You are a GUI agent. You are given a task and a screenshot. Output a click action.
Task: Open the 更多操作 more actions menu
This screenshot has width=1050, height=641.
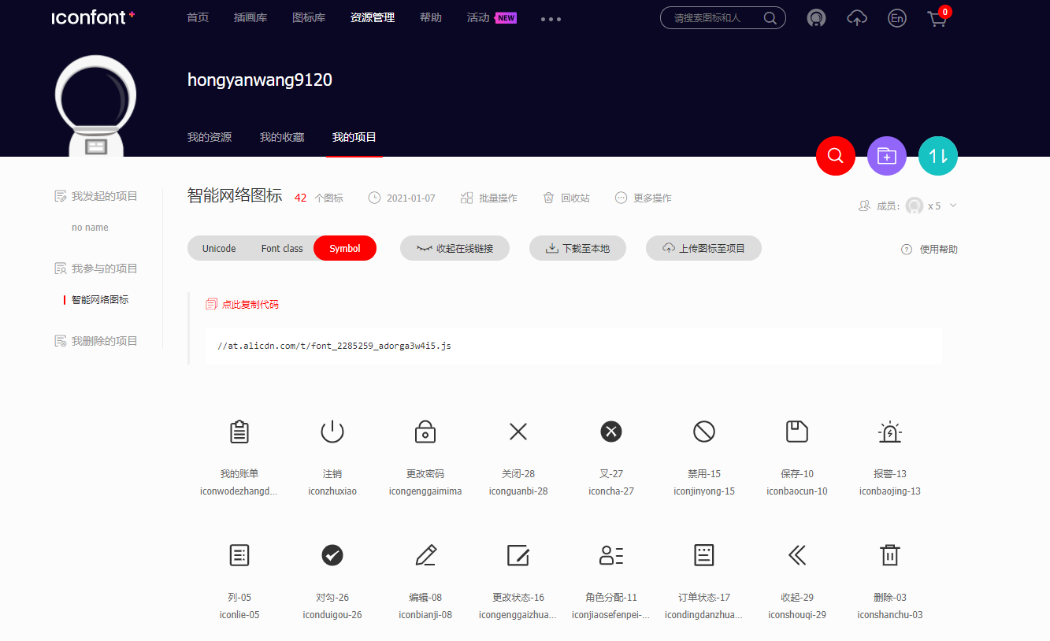pyautogui.click(x=644, y=198)
